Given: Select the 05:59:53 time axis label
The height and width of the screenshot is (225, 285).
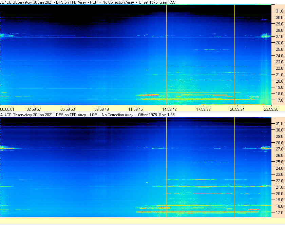Looking at the screenshot, I should click(x=68, y=109).
